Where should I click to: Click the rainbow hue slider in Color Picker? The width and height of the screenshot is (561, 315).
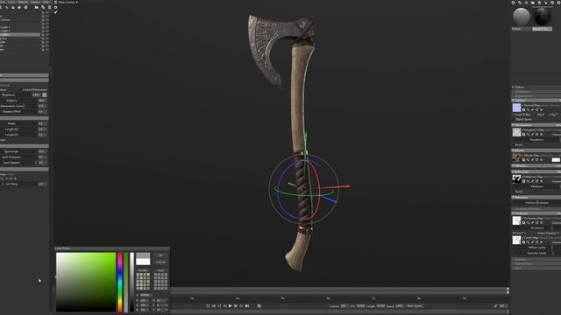pos(120,282)
